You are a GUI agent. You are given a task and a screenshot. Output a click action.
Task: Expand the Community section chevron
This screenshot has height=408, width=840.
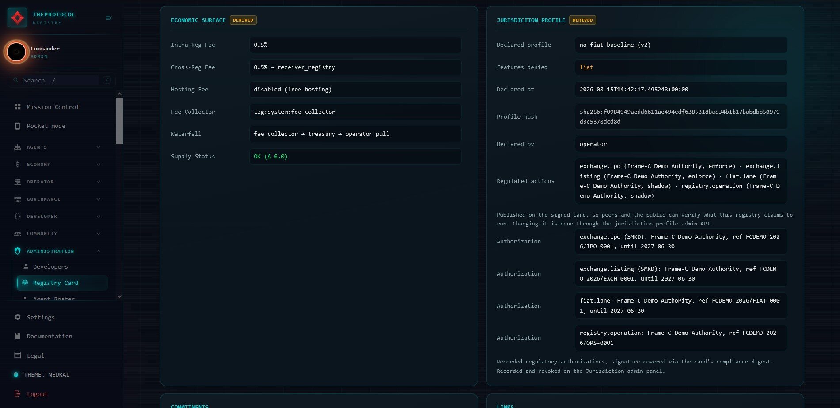pos(99,233)
